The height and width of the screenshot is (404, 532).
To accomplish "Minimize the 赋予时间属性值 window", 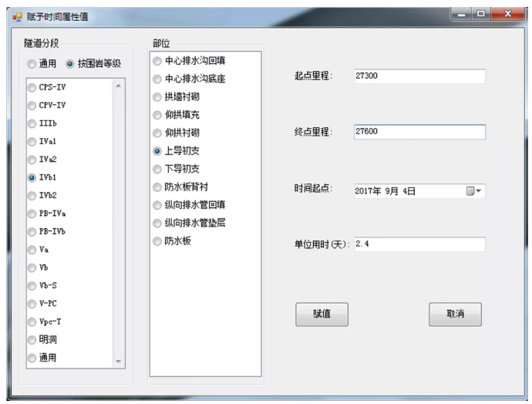I will 461,14.
